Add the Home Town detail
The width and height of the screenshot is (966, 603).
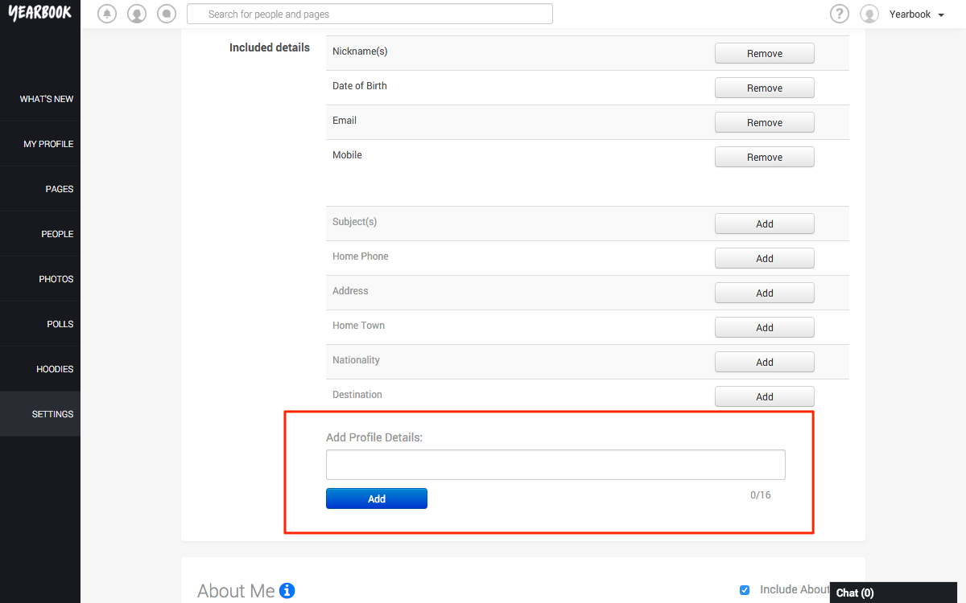(x=765, y=328)
